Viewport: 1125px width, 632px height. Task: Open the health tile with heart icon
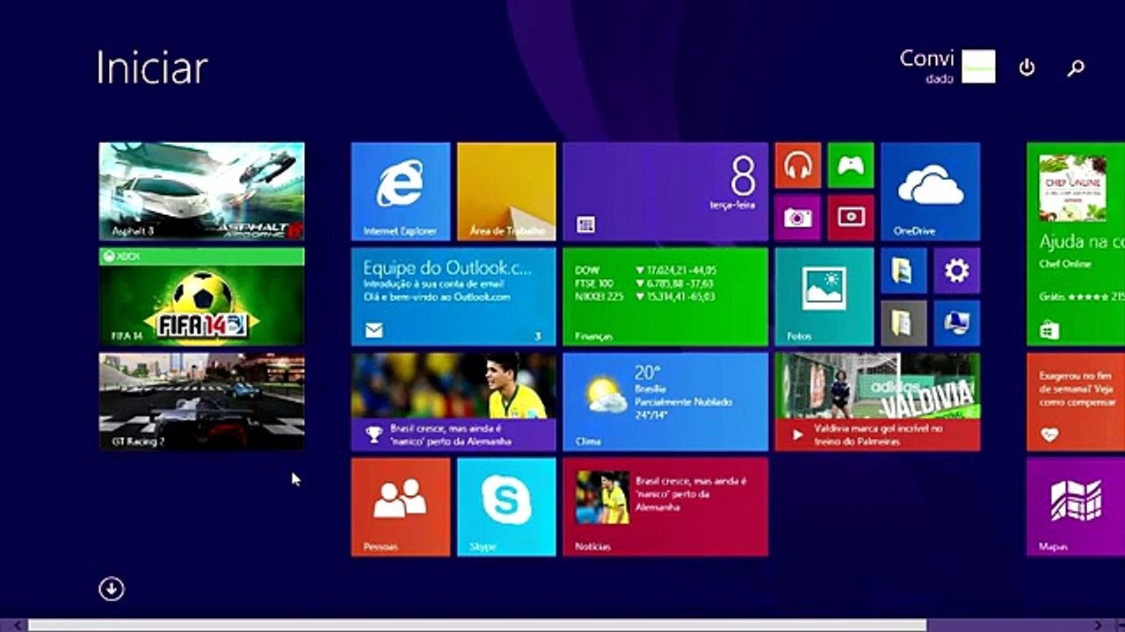pos(1076,402)
